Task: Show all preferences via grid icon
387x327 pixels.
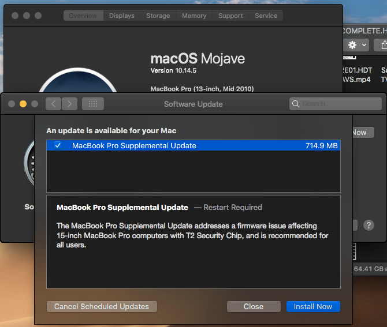Action: (93, 104)
